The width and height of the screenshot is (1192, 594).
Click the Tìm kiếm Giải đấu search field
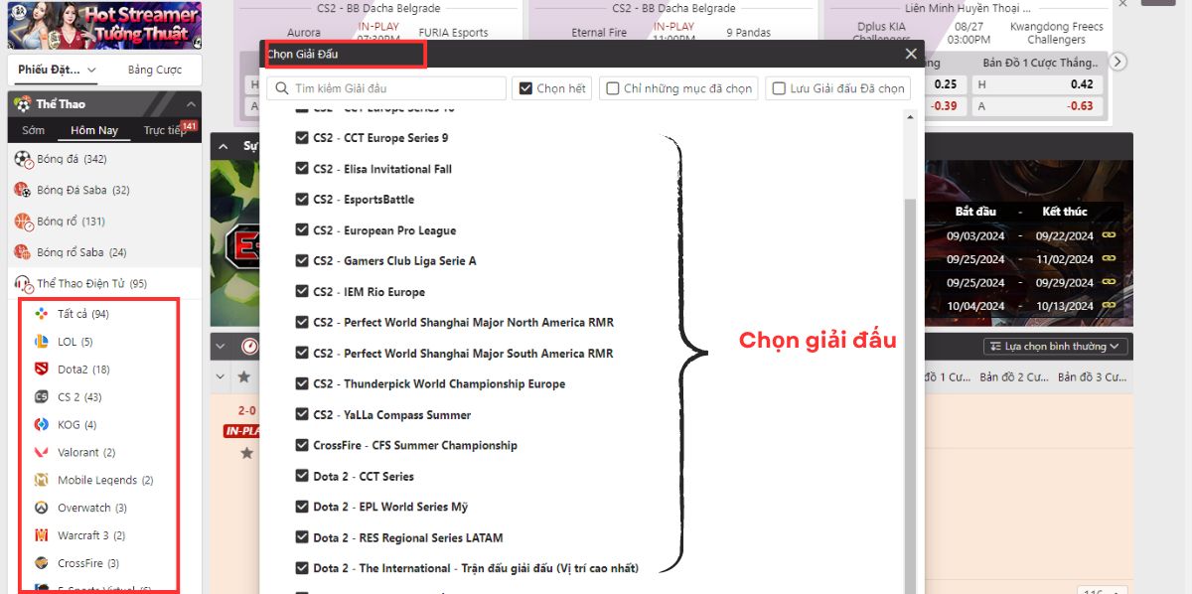[x=386, y=88]
